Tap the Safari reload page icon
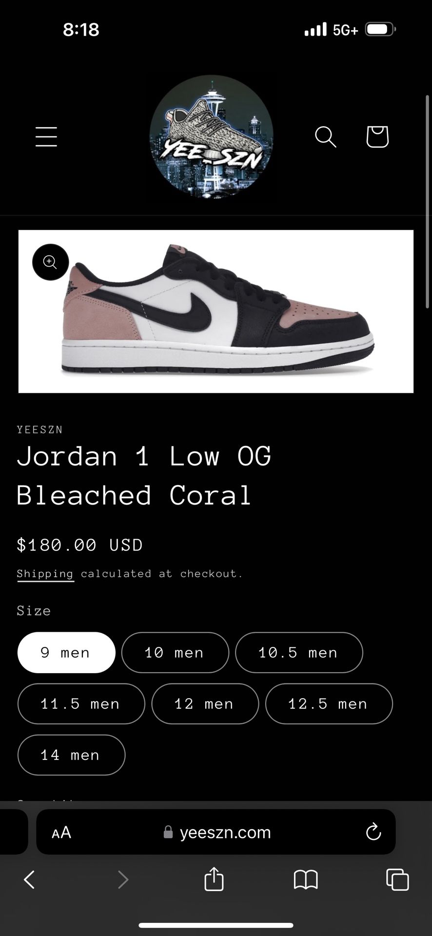The width and height of the screenshot is (432, 936). click(x=373, y=832)
